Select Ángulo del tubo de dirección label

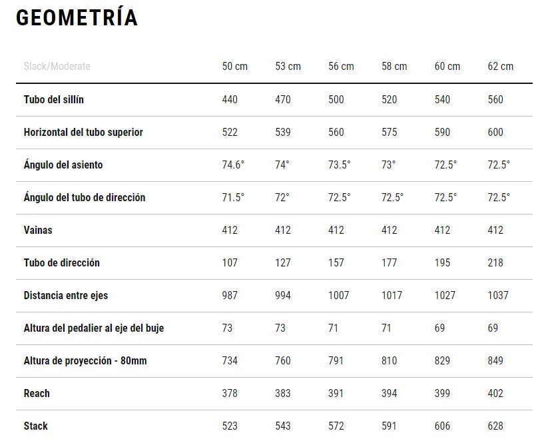tap(85, 197)
